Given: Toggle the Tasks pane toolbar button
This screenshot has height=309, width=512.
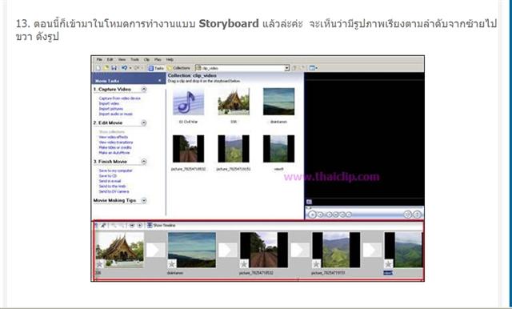Looking at the screenshot, I should pyautogui.click(x=156, y=68).
